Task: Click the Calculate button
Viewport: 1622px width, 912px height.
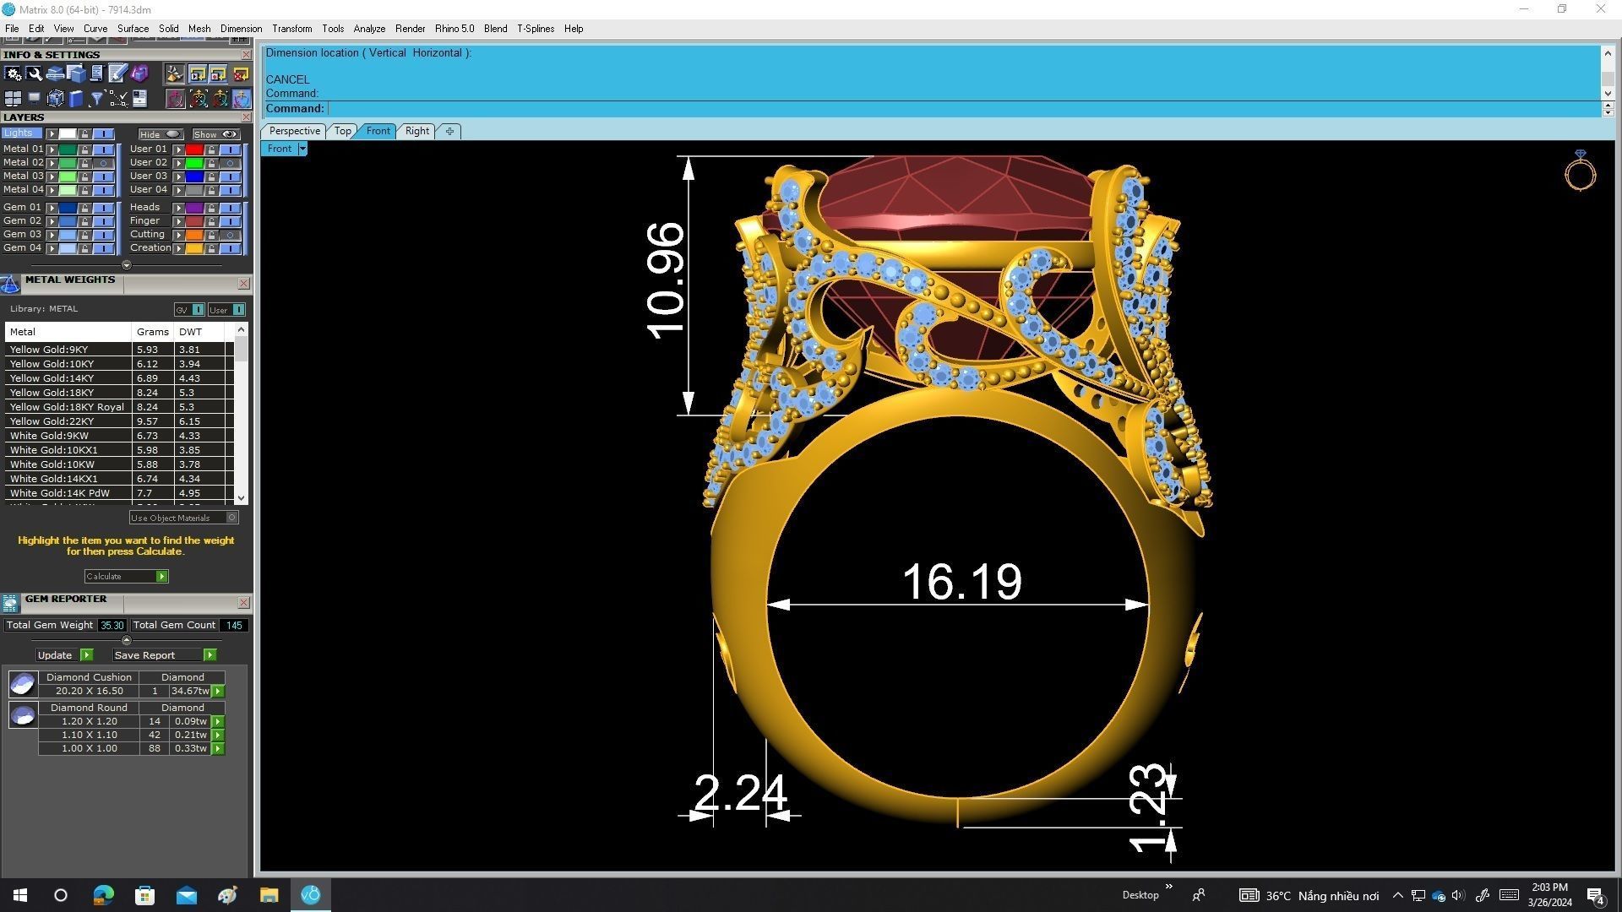Action: [126, 576]
